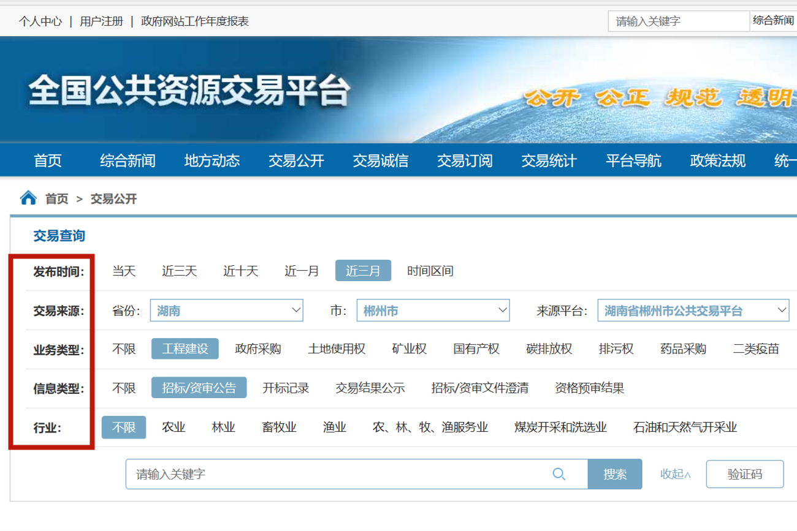Screen dimensions: 797x531
Task: Click the 验证码 button
Action: [745, 474]
